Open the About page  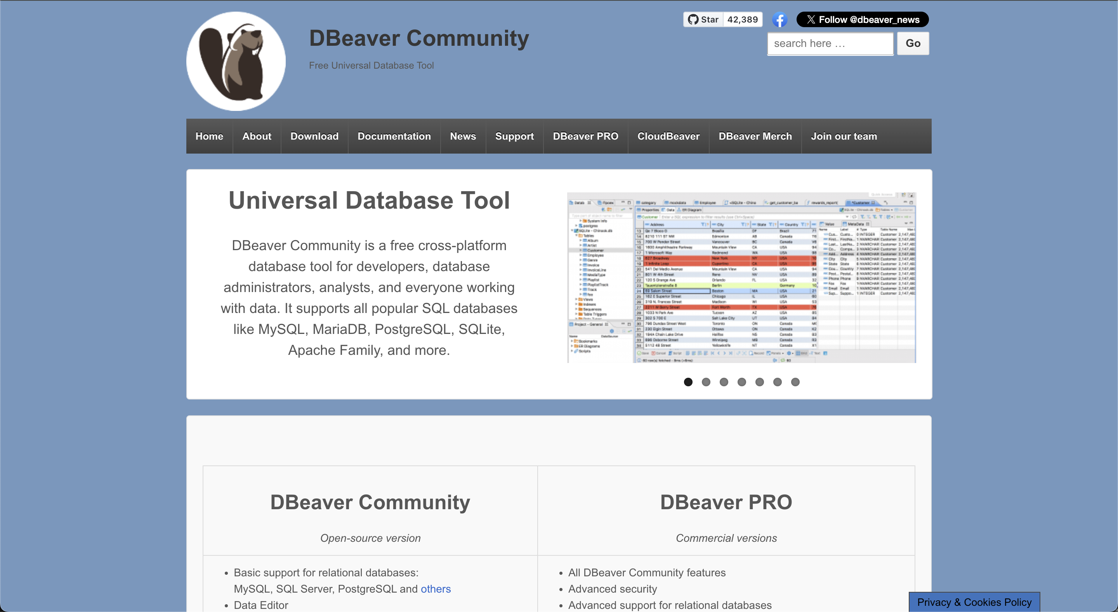[257, 136]
